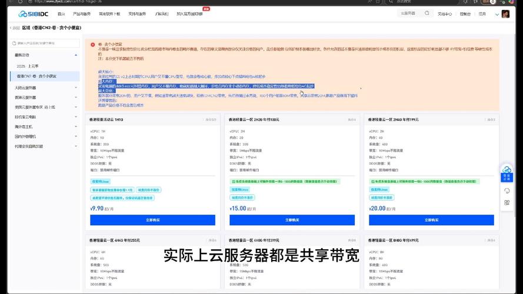Click the ¥9.90 price text

point(97,209)
